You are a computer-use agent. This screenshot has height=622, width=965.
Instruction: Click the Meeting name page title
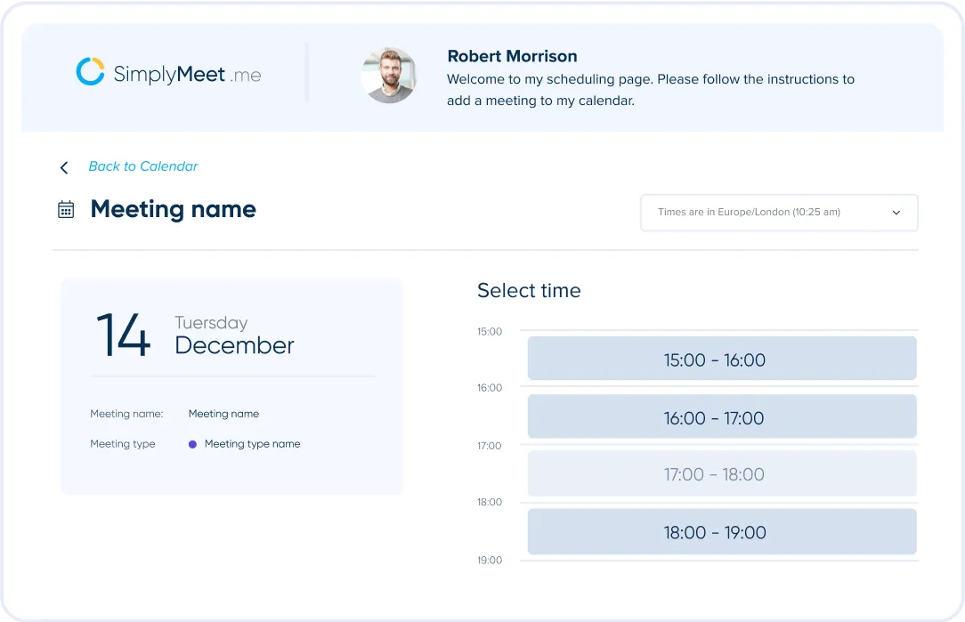[173, 209]
